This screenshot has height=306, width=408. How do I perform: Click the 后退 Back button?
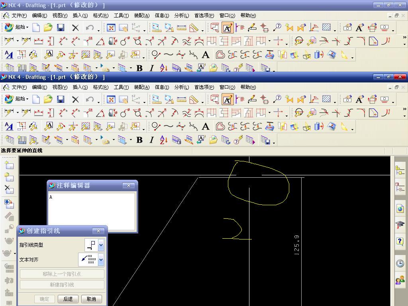coord(68,299)
